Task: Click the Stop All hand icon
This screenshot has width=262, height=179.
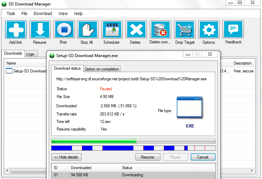Action: click(88, 30)
